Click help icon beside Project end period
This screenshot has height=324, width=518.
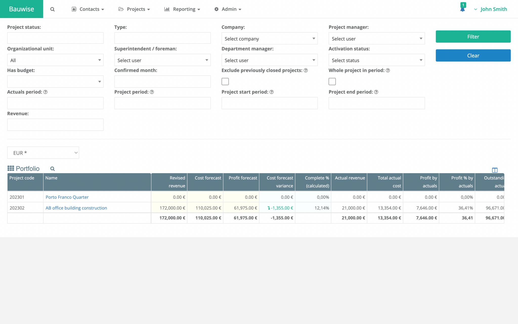pyautogui.click(x=376, y=92)
